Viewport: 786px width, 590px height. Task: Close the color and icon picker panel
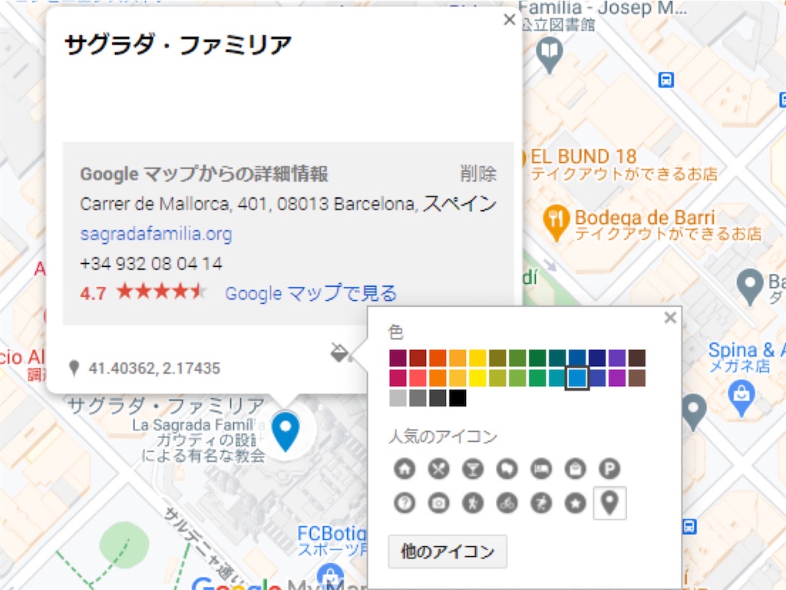click(670, 318)
